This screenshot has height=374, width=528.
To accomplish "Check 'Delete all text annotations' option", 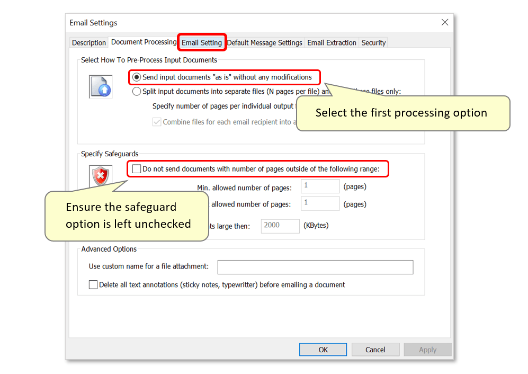I will coord(93,284).
